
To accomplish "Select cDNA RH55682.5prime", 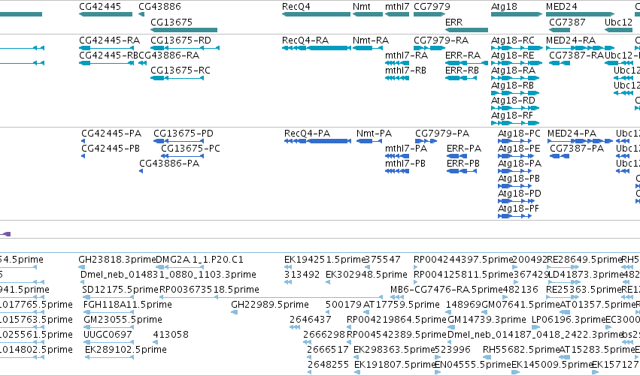I will tap(487, 357).
